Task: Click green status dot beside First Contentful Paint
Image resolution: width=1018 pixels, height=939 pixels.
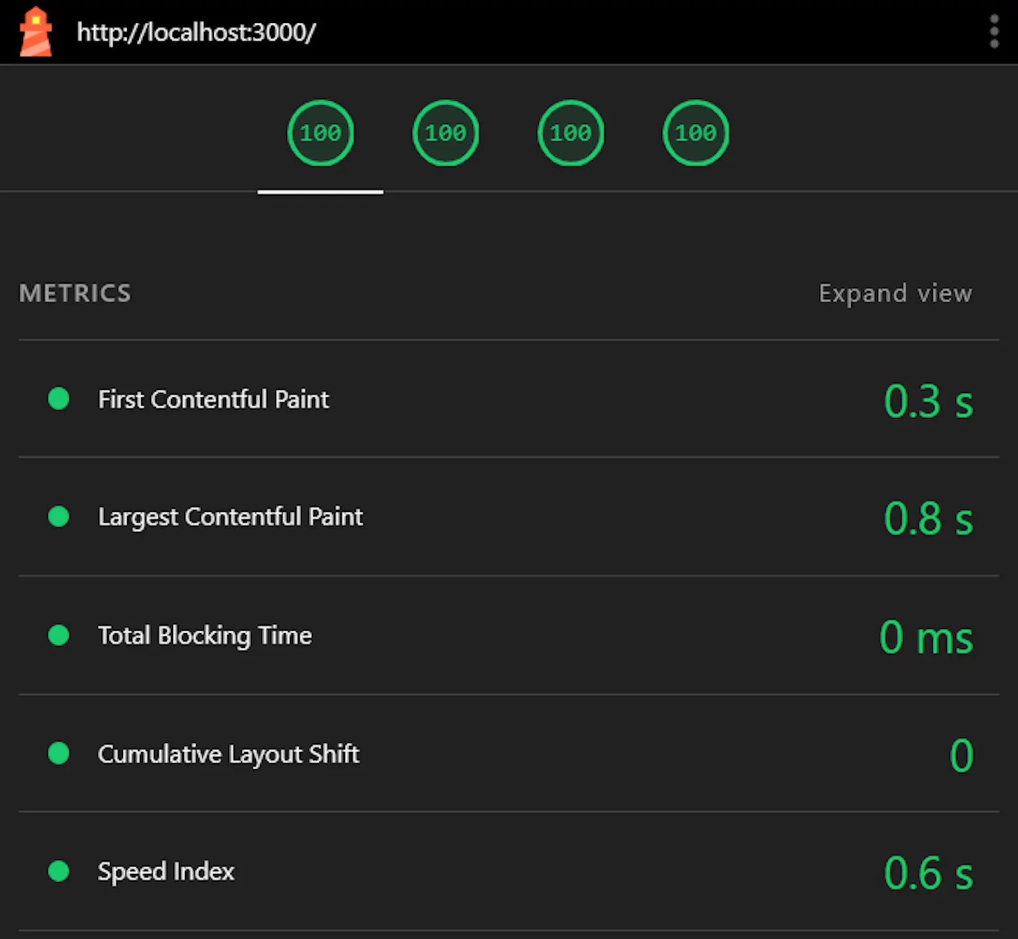Action: pos(59,399)
